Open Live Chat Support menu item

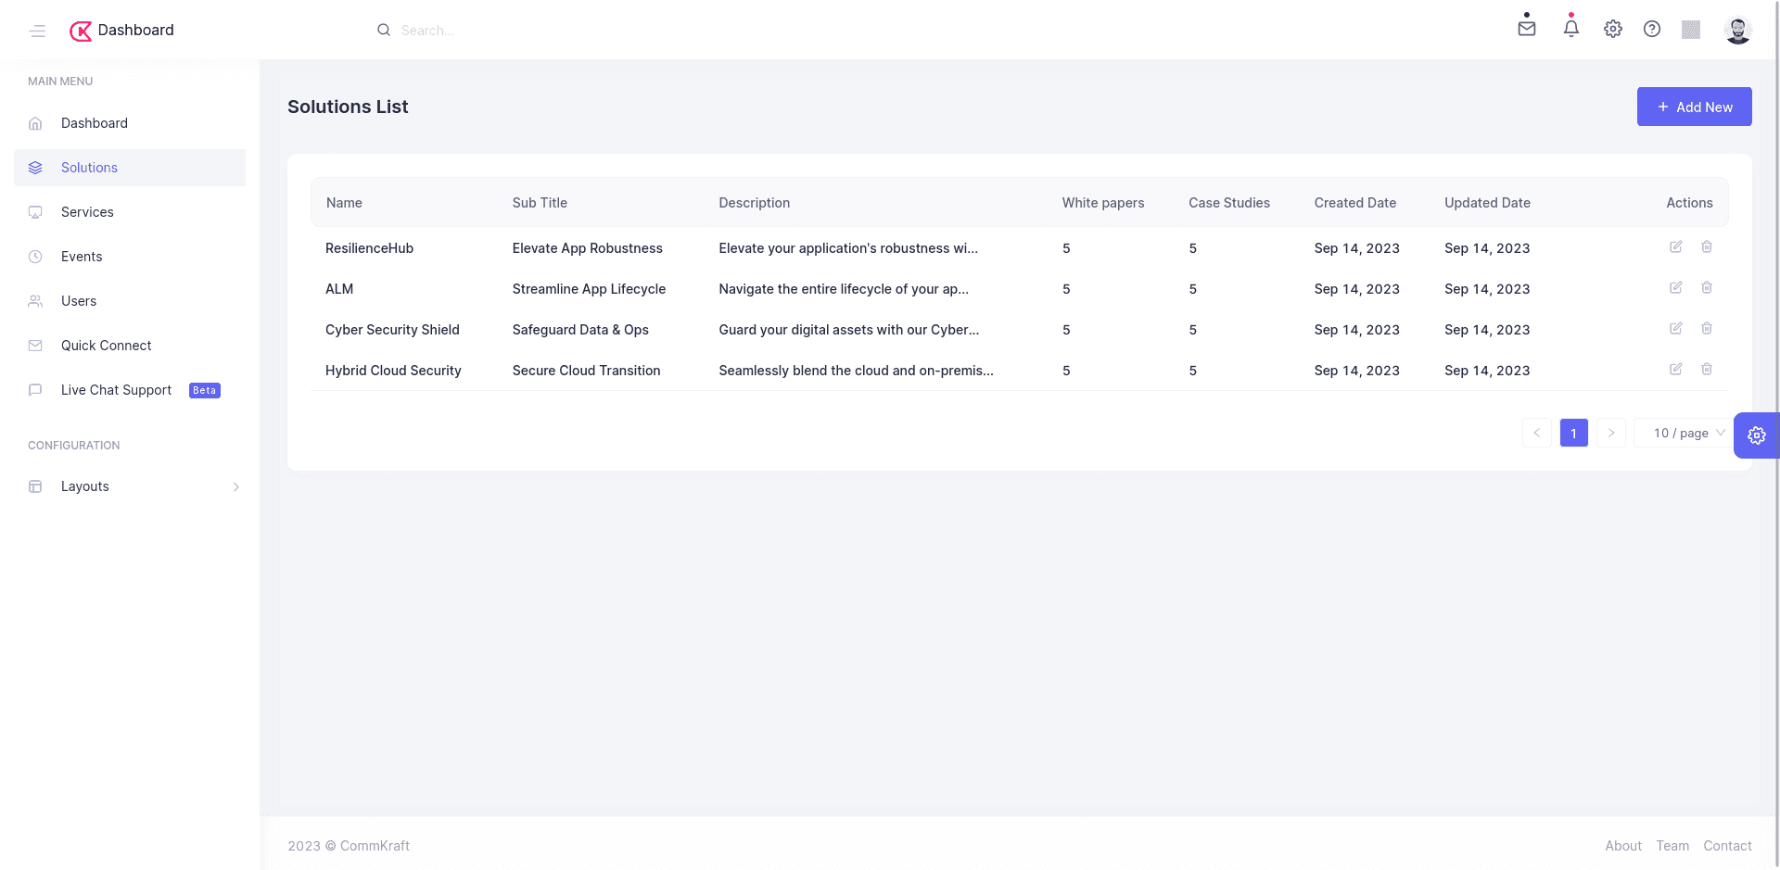tap(116, 390)
